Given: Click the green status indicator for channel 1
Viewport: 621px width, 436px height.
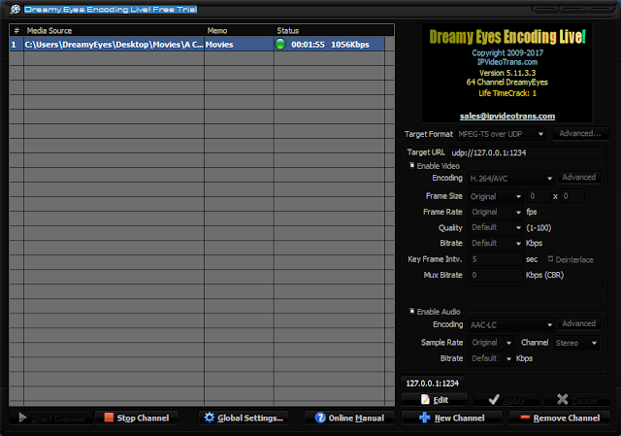Looking at the screenshot, I should [x=280, y=44].
